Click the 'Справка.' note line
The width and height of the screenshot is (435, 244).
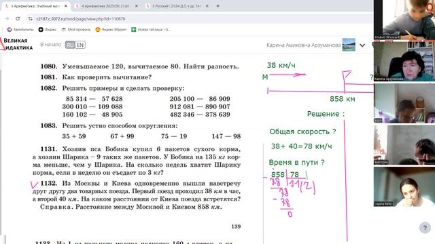pyautogui.click(x=131, y=207)
